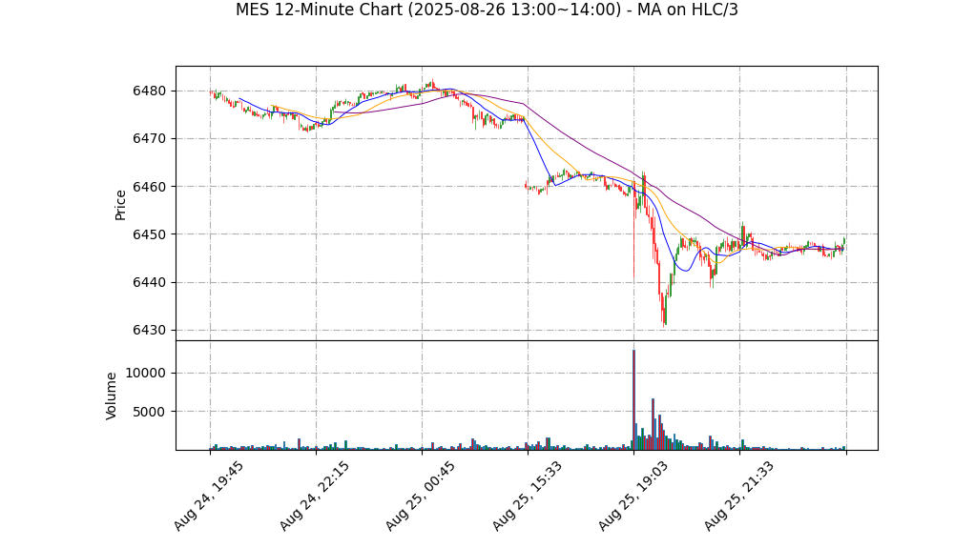Select the 6430 price axis label
The width and height of the screenshot is (975, 548).
(x=149, y=331)
